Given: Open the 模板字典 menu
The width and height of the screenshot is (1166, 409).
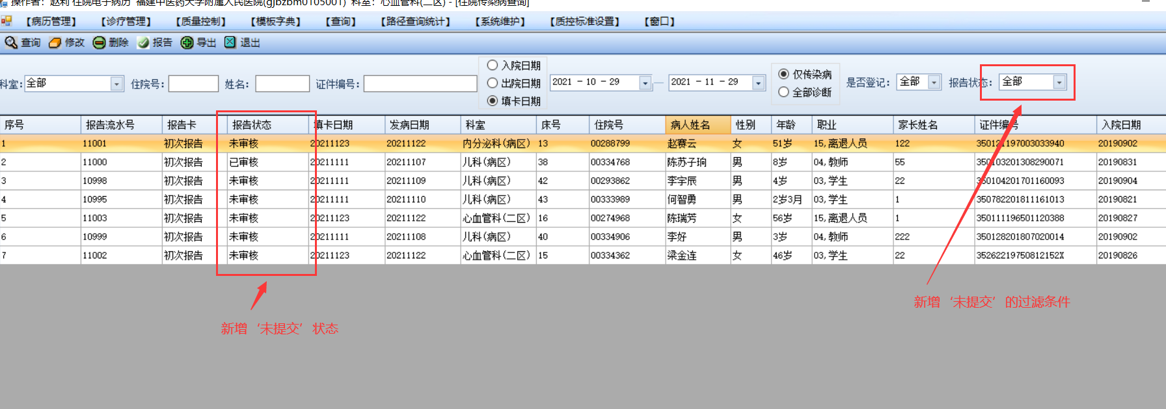Looking at the screenshot, I should (x=276, y=21).
